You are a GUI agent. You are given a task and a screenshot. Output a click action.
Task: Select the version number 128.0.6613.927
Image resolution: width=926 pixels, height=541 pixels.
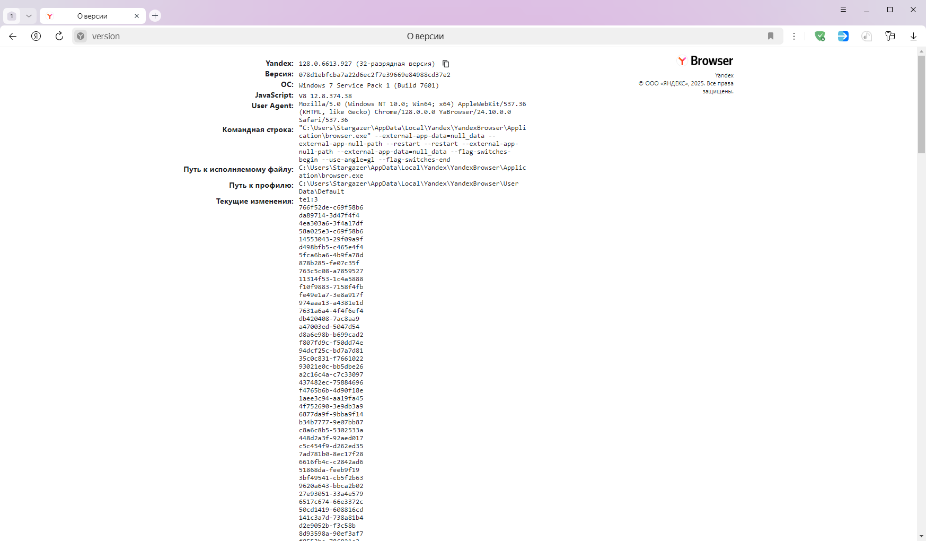click(x=325, y=64)
